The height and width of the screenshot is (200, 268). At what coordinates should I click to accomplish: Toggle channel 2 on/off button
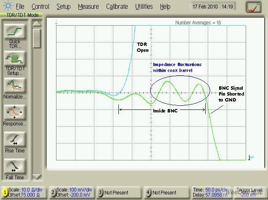[x=53, y=192]
